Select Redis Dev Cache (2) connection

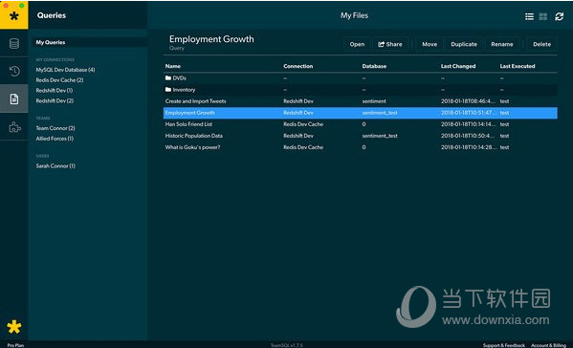[x=59, y=80]
